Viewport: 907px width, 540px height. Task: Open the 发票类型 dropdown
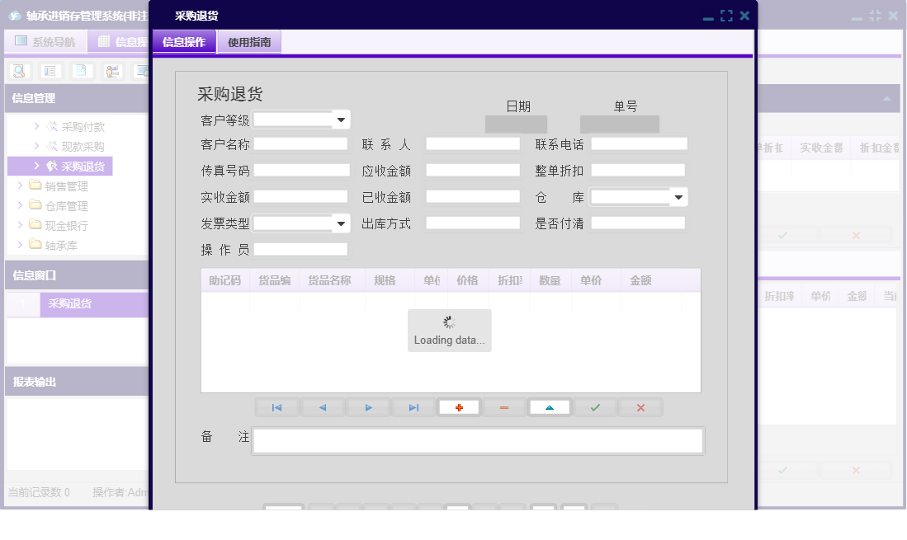(x=341, y=223)
